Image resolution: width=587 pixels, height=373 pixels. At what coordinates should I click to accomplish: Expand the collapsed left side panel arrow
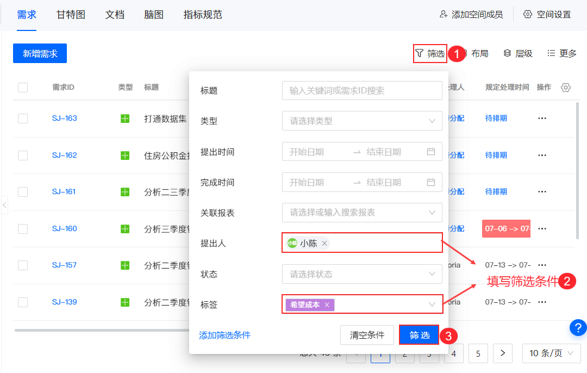tap(4, 205)
